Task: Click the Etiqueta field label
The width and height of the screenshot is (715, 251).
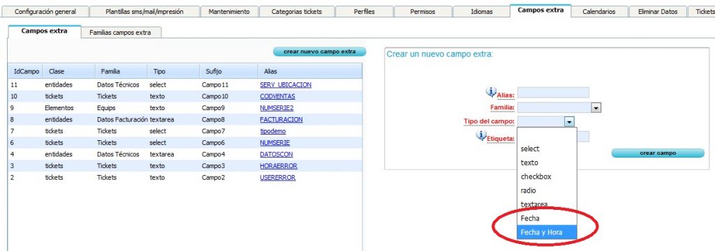Action: pos(501,139)
